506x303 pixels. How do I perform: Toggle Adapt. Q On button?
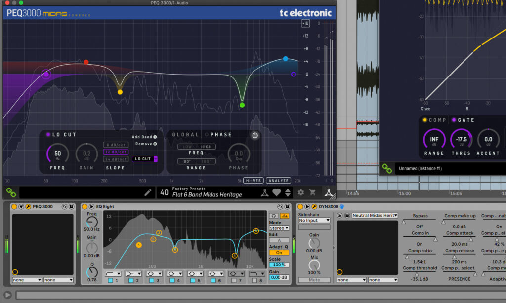(x=279, y=253)
